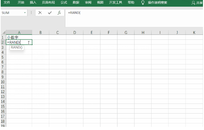
Task: Click the Select All corner triangle
Action: point(4,32)
